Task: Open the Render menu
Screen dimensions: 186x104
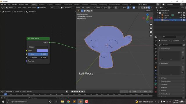Action: [x=15, y=4]
